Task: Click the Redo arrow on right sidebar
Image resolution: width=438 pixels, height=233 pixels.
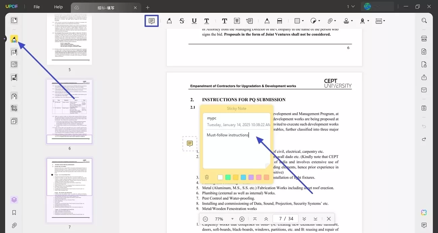Action: [x=424, y=139]
